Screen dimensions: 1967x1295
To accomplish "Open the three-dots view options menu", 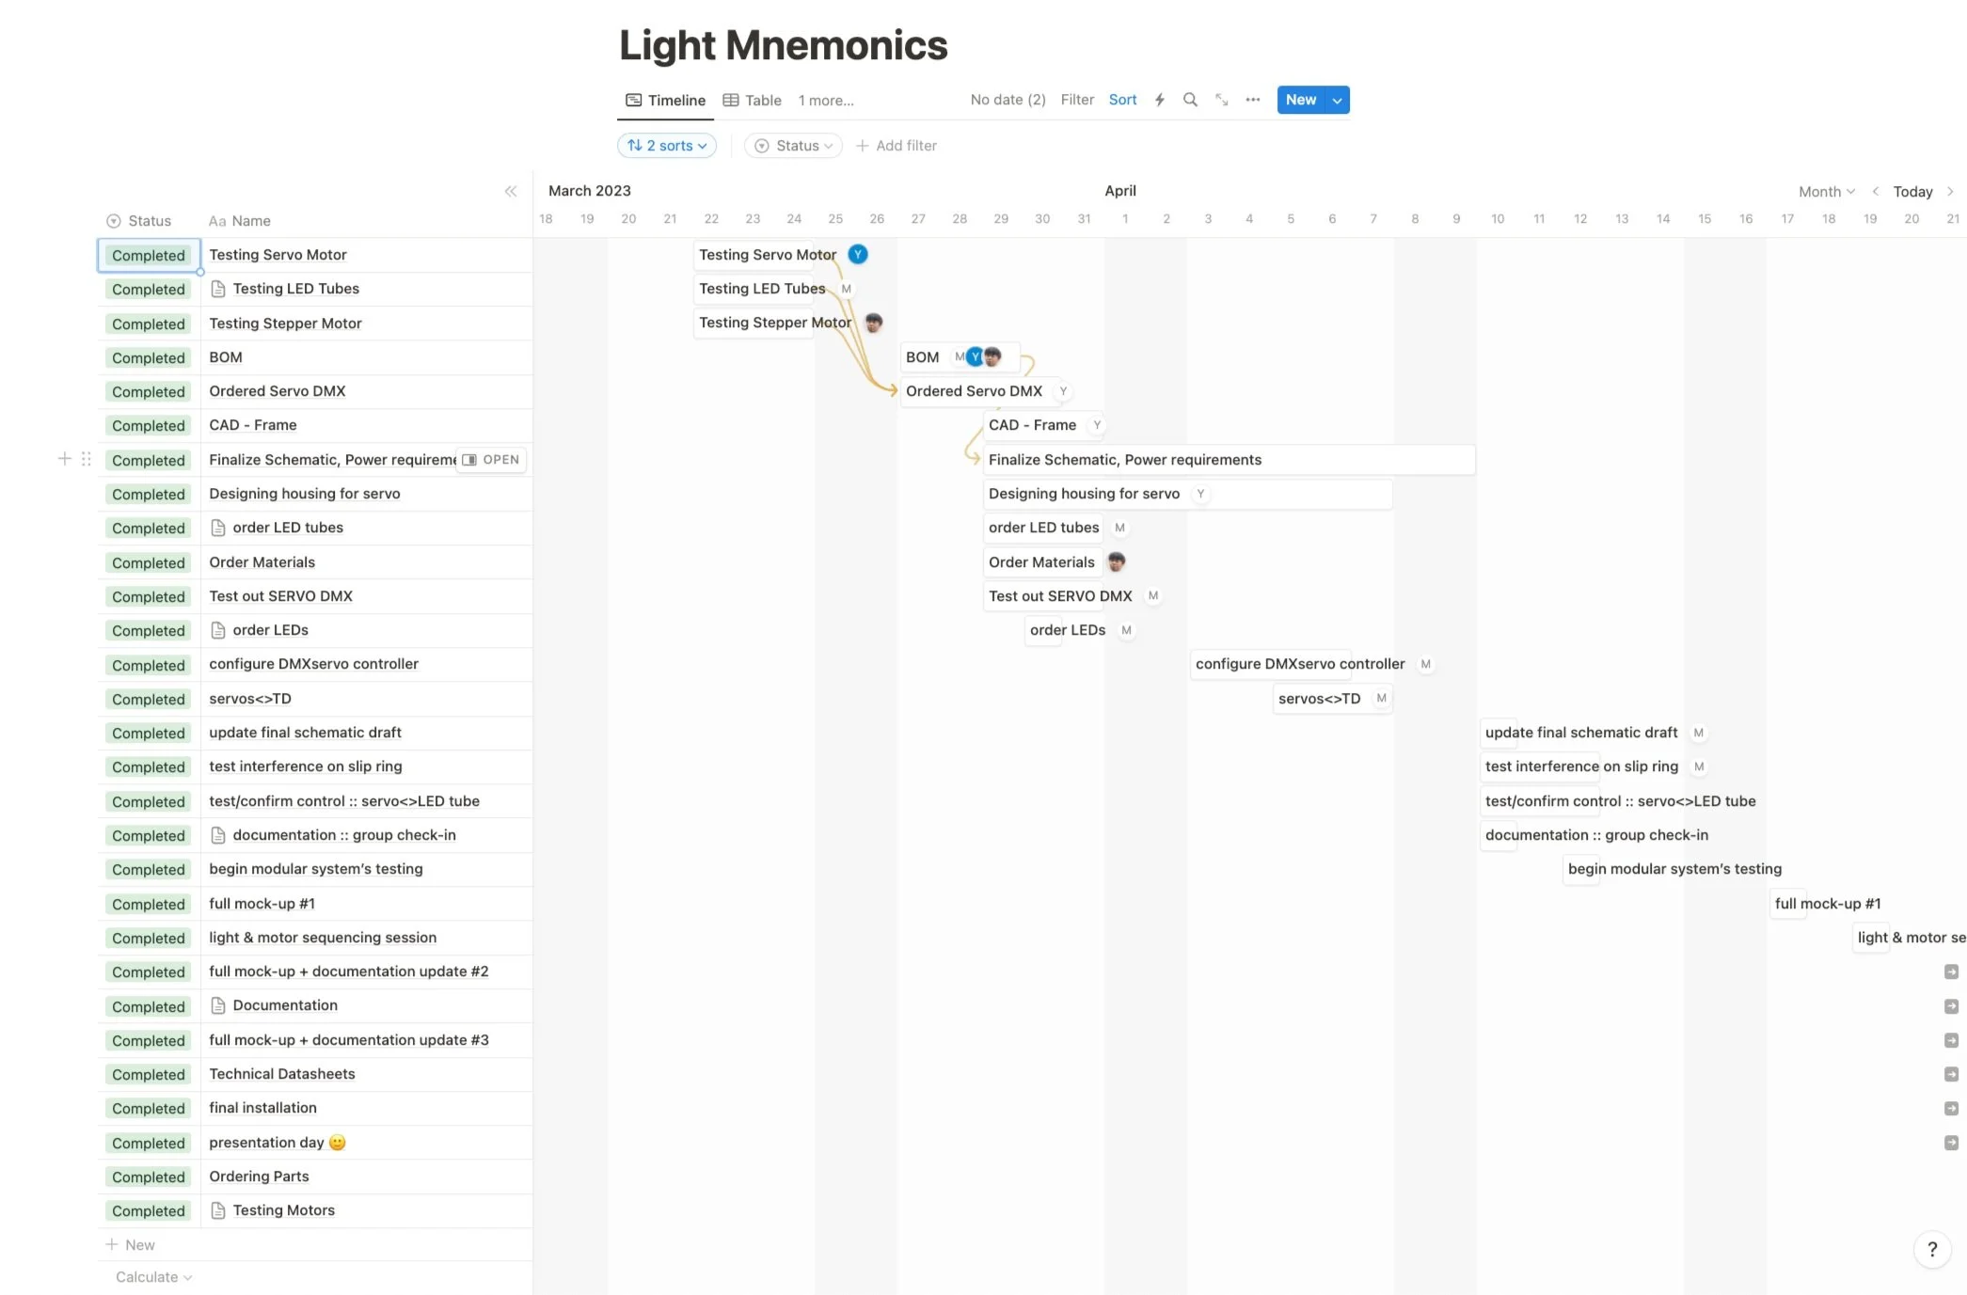I will (x=1252, y=100).
